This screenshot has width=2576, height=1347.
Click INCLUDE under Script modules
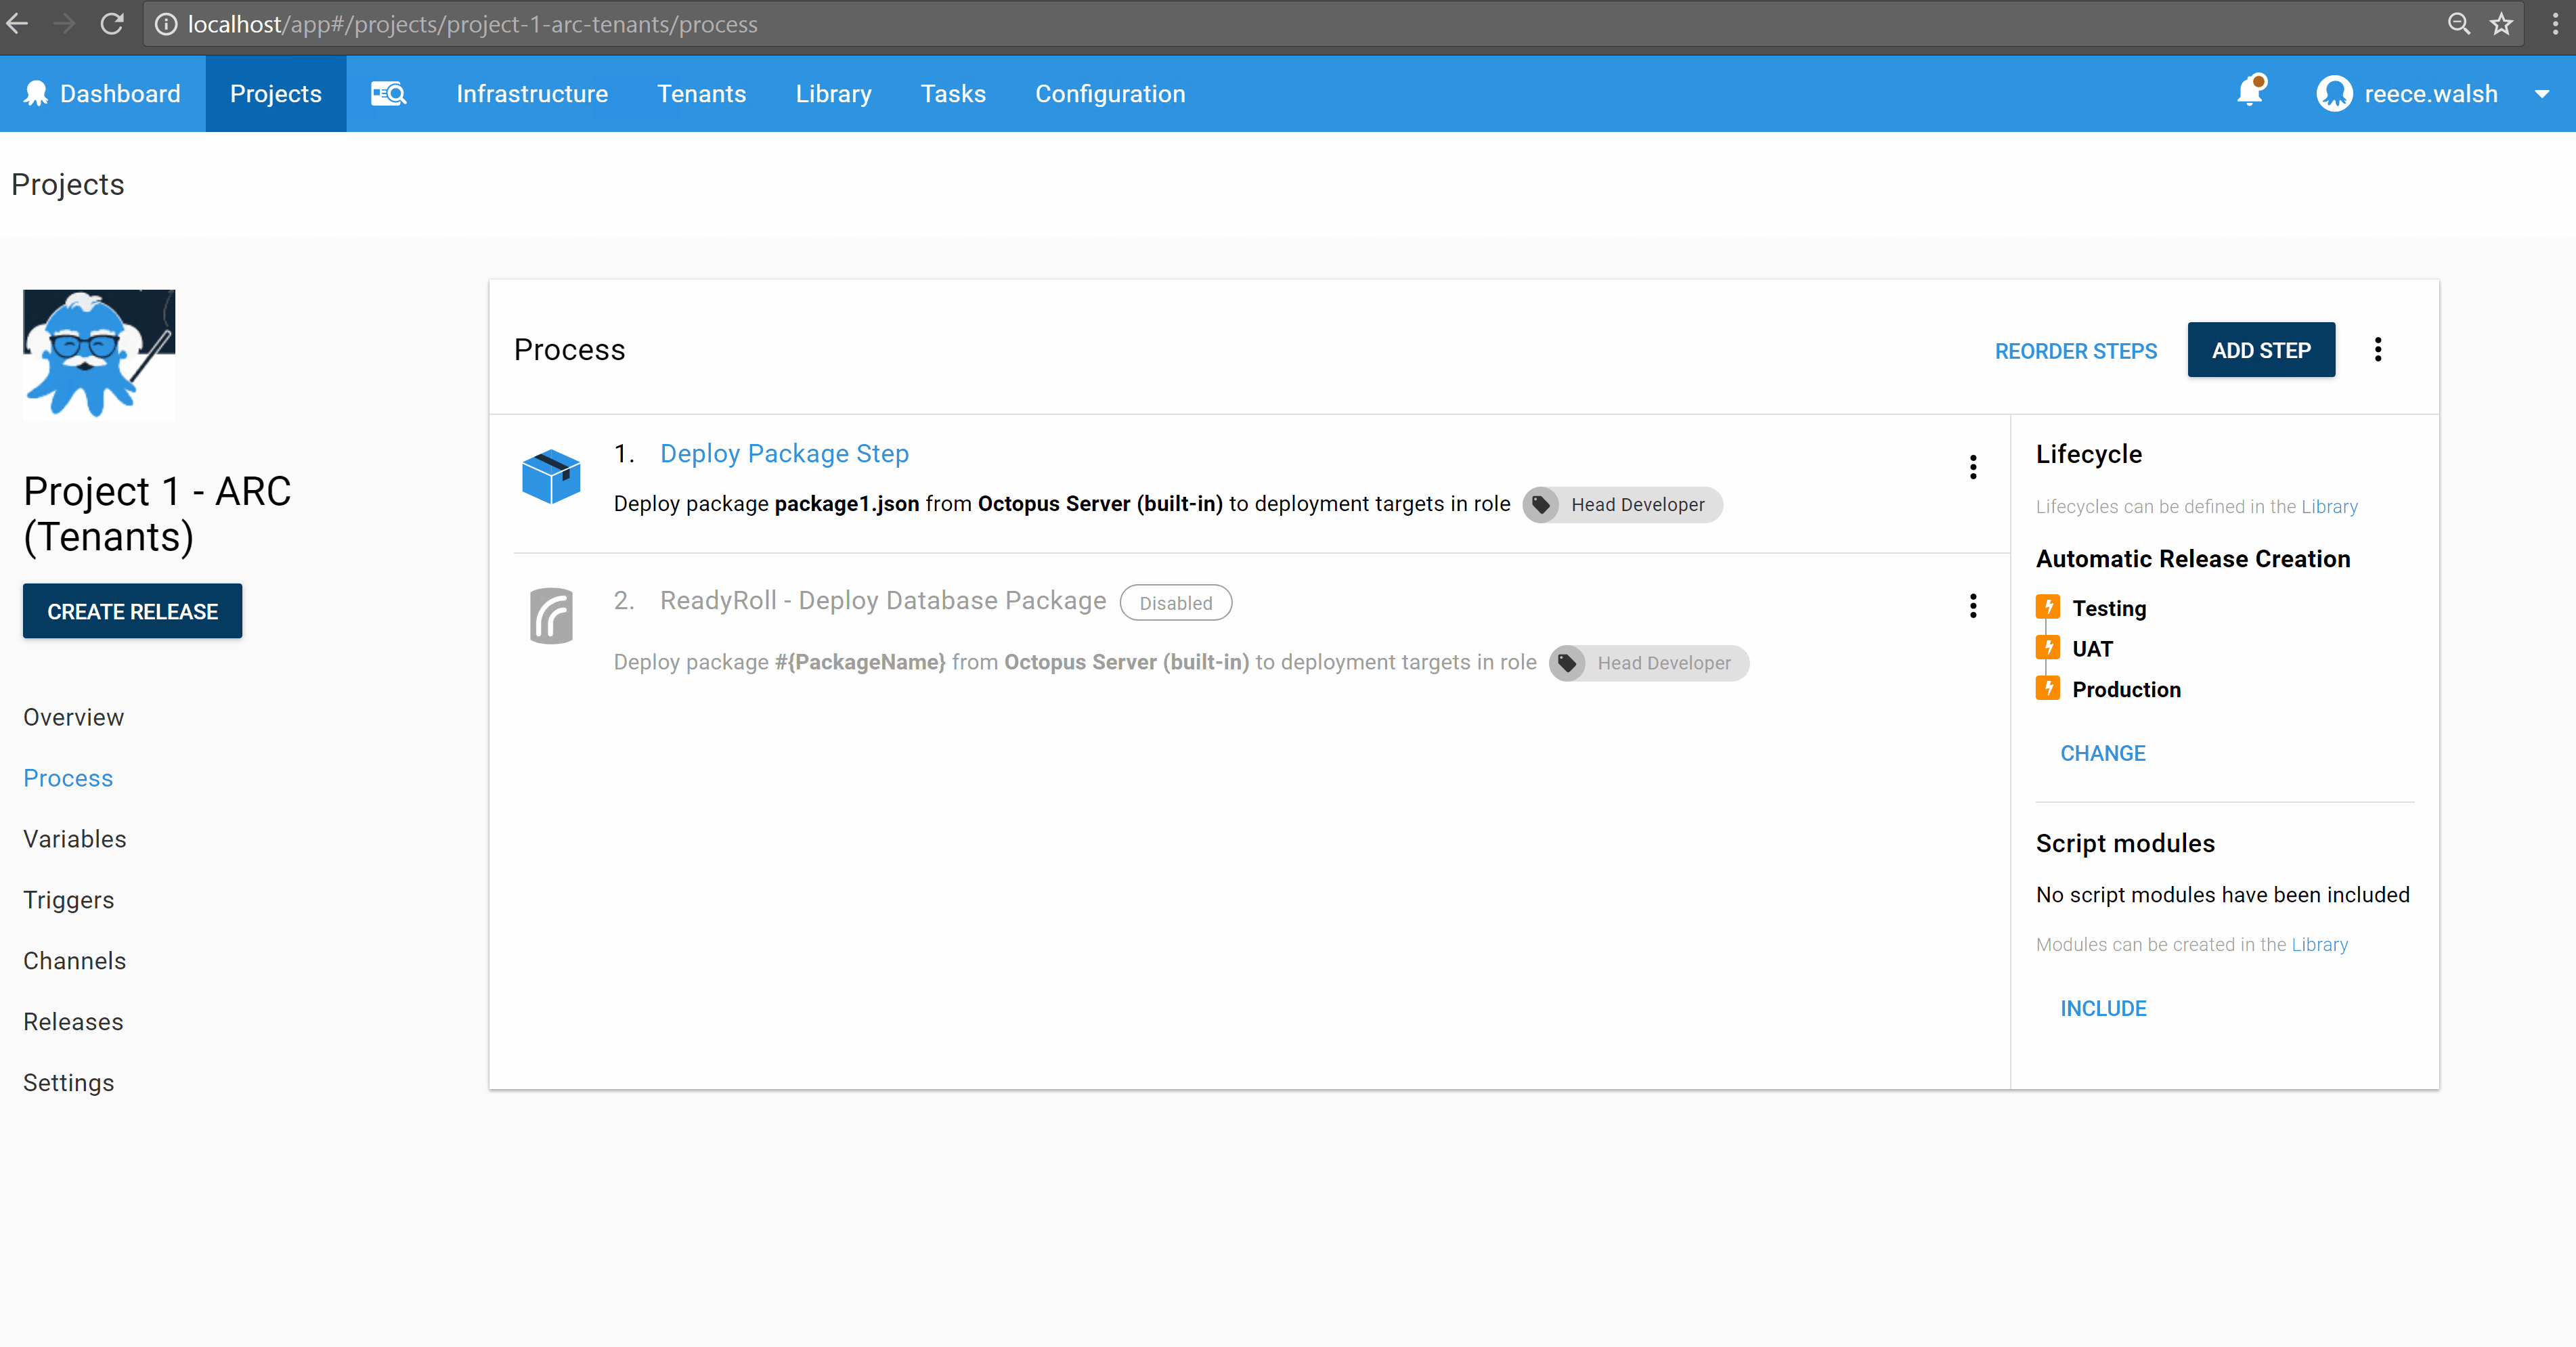pyautogui.click(x=2102, y=1008)
